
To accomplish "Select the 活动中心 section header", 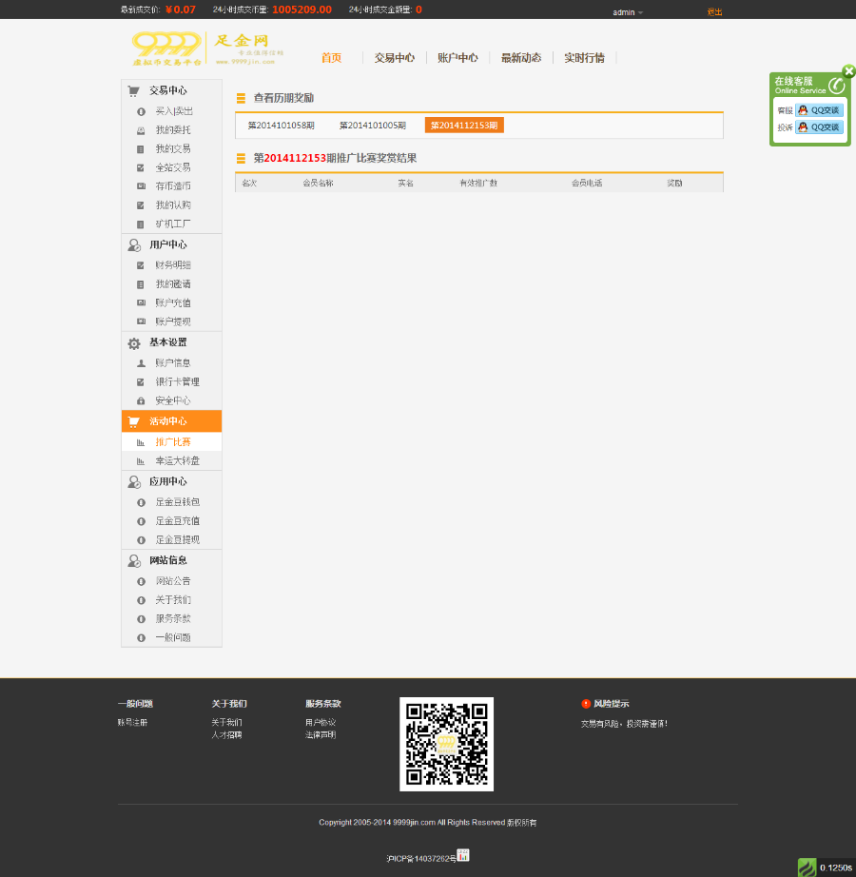I will pos(171,421).
